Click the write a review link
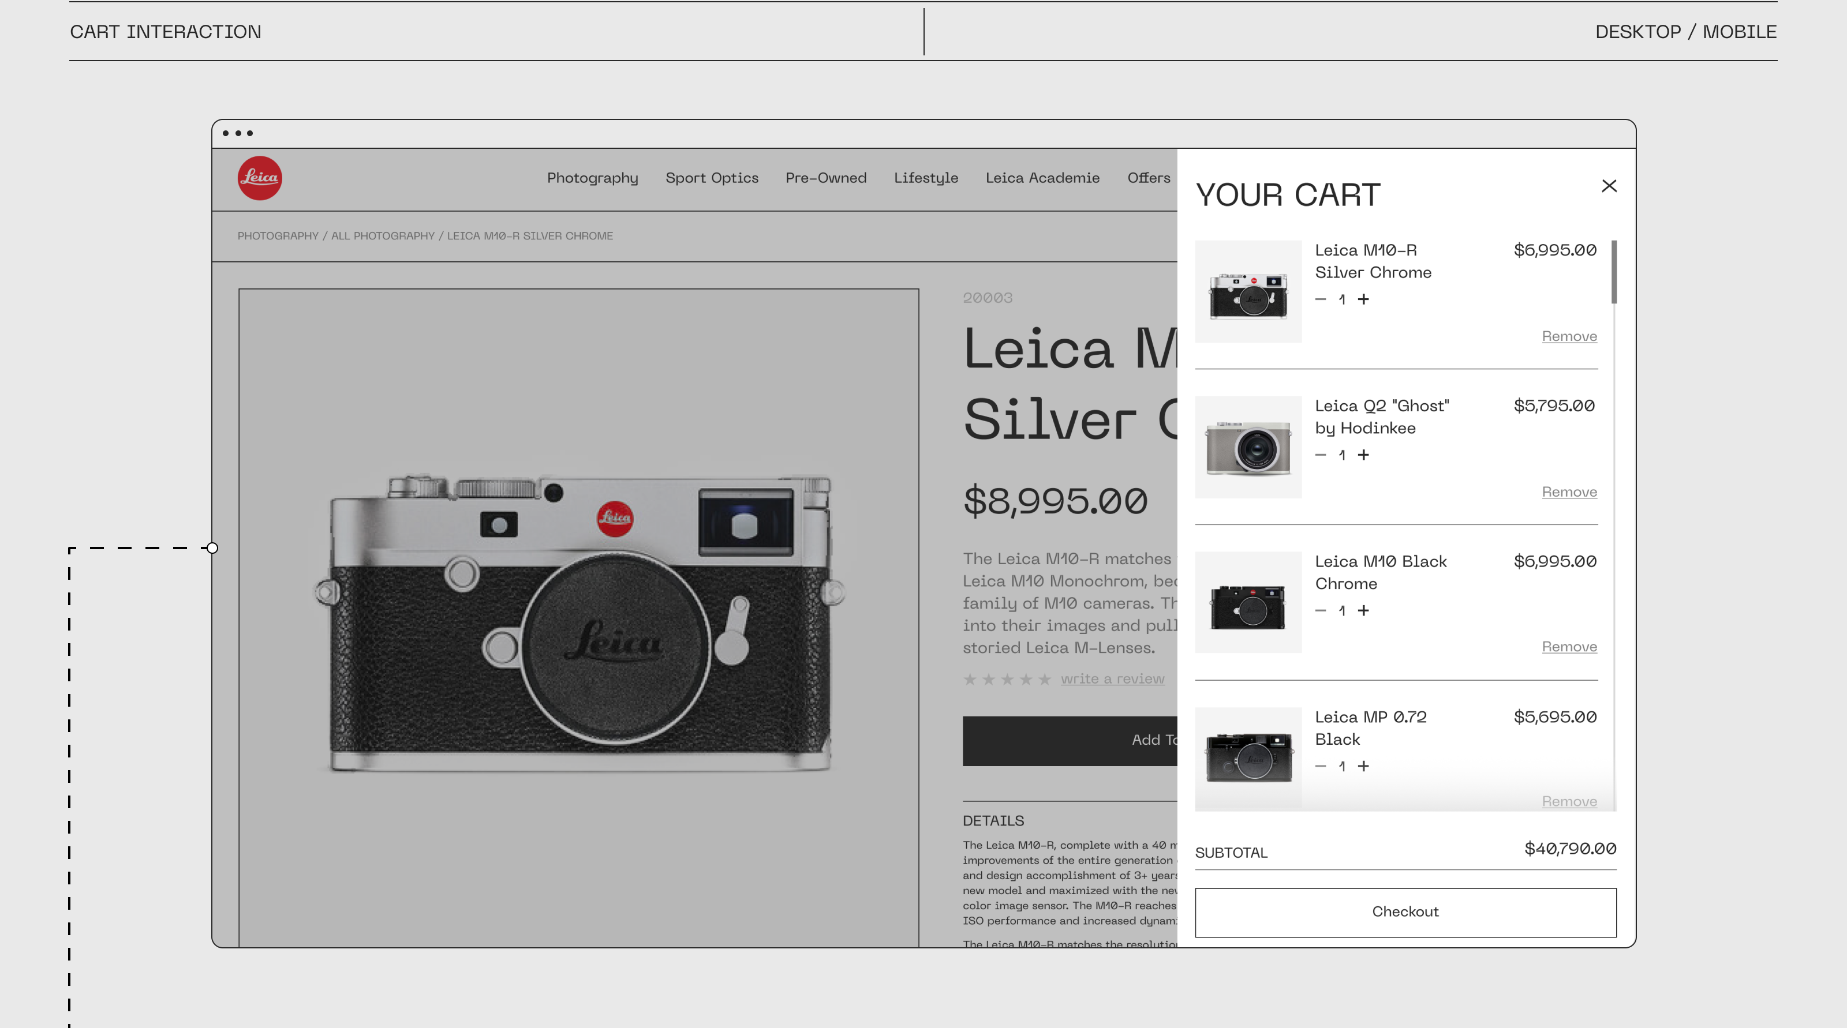This screenshot has width=1847, height=1028. pyautogui.click(x=1112, y=679)
